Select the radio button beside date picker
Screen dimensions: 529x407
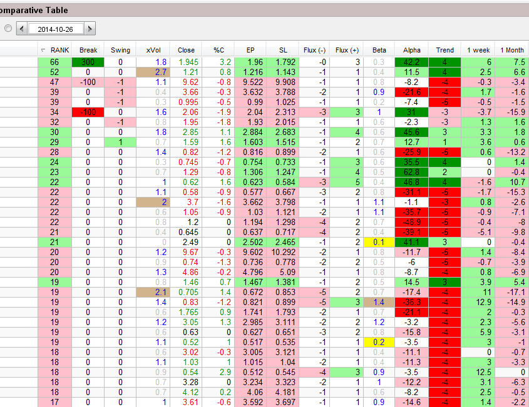pyautogui.click(x=8, y=29)
